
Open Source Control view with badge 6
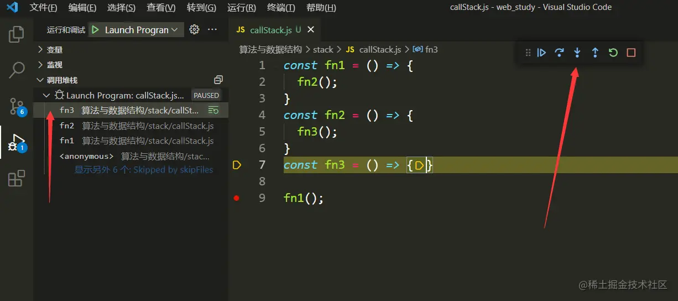17,106
